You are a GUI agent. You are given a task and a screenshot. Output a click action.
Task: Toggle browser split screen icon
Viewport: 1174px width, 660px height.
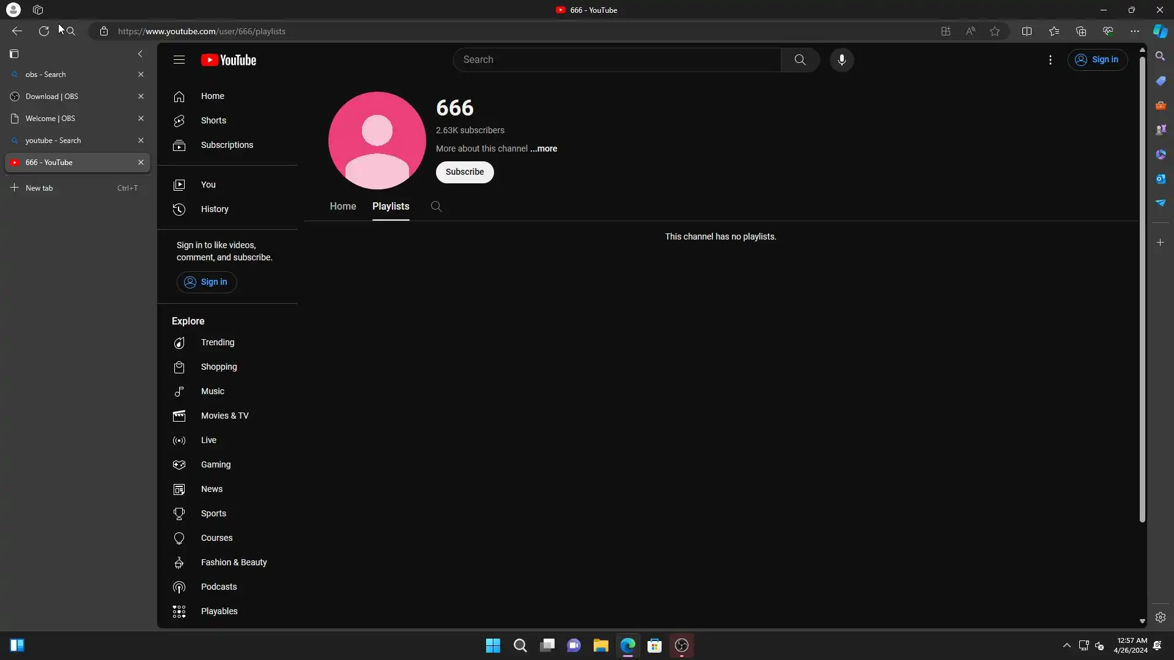(x=1027, y=31)
